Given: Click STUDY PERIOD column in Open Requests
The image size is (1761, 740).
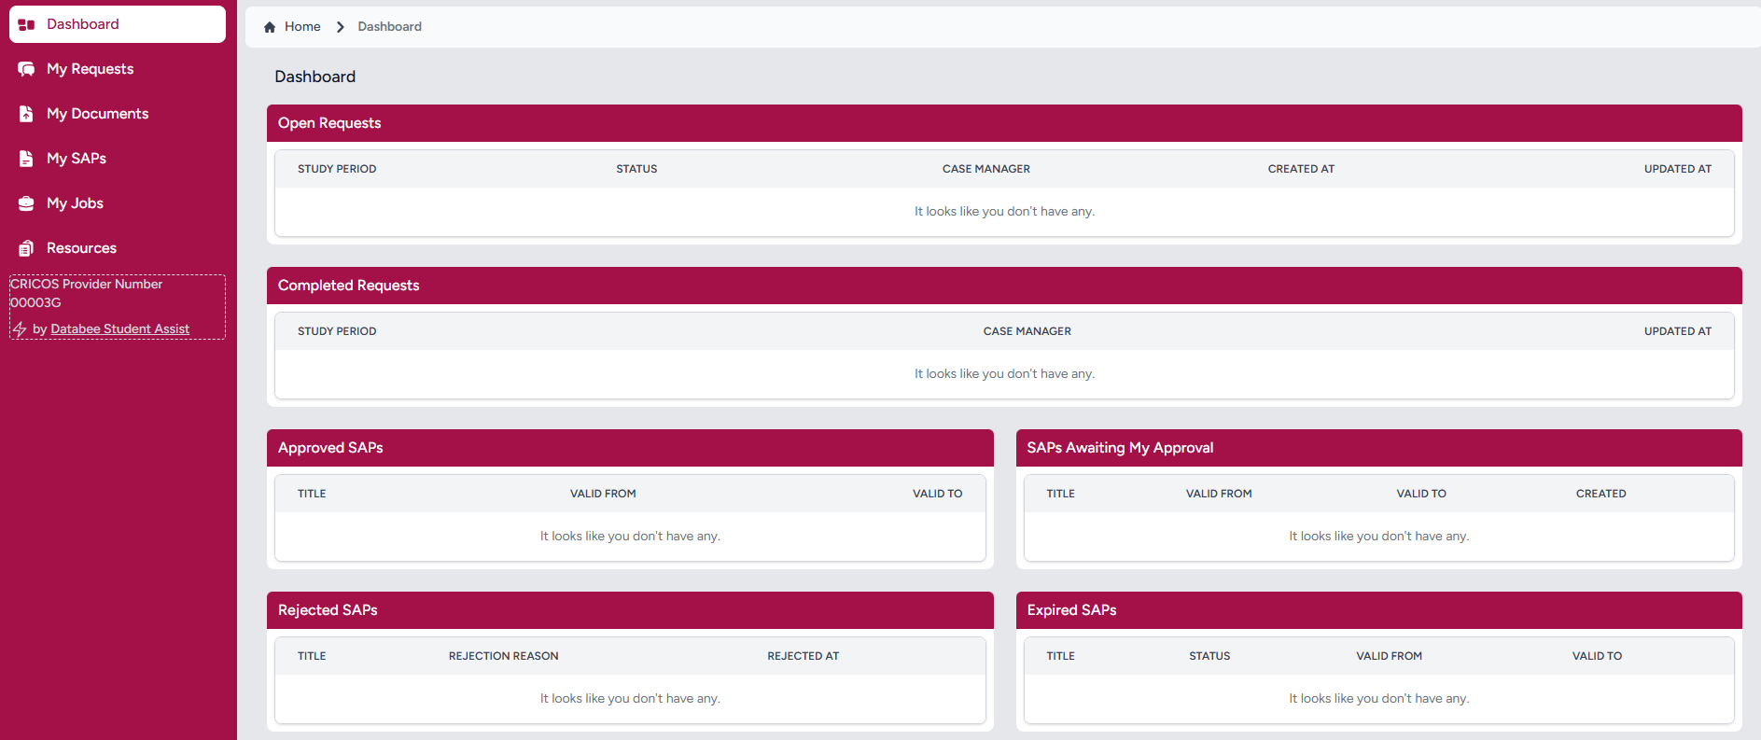Looking at the screenshot, I should [x=337, y=169].
